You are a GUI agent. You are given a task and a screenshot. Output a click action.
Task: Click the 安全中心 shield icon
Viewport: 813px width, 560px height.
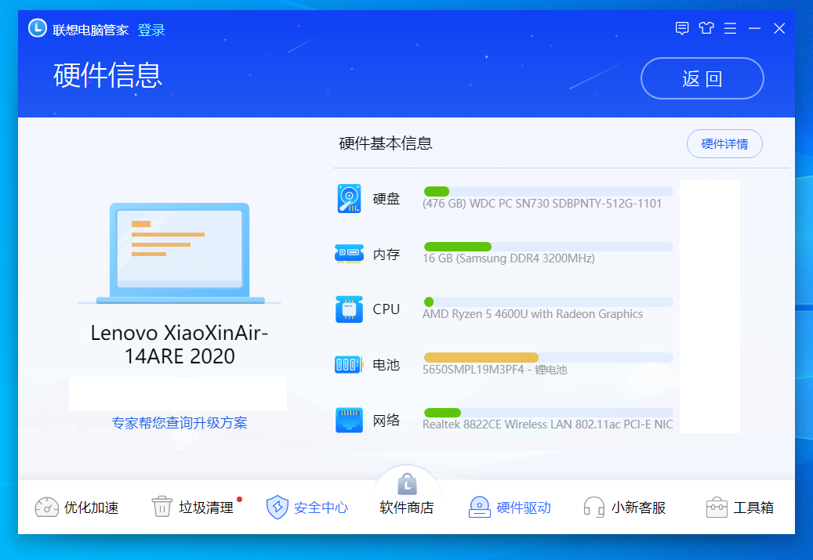(x=278, y=508)
